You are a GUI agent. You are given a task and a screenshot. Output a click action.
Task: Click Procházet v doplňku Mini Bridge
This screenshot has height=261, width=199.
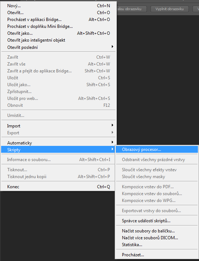pyautogui.click(x=58, y=26)
